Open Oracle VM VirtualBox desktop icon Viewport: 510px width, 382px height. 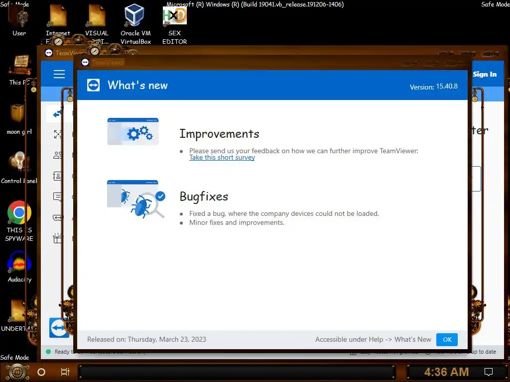[x=135, y=23]
